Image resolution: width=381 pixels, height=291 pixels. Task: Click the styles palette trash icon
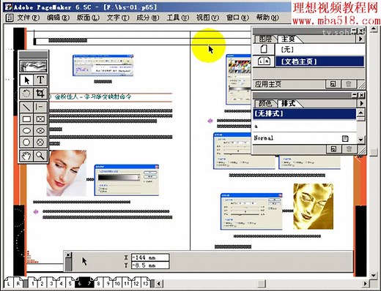[349, 149]
